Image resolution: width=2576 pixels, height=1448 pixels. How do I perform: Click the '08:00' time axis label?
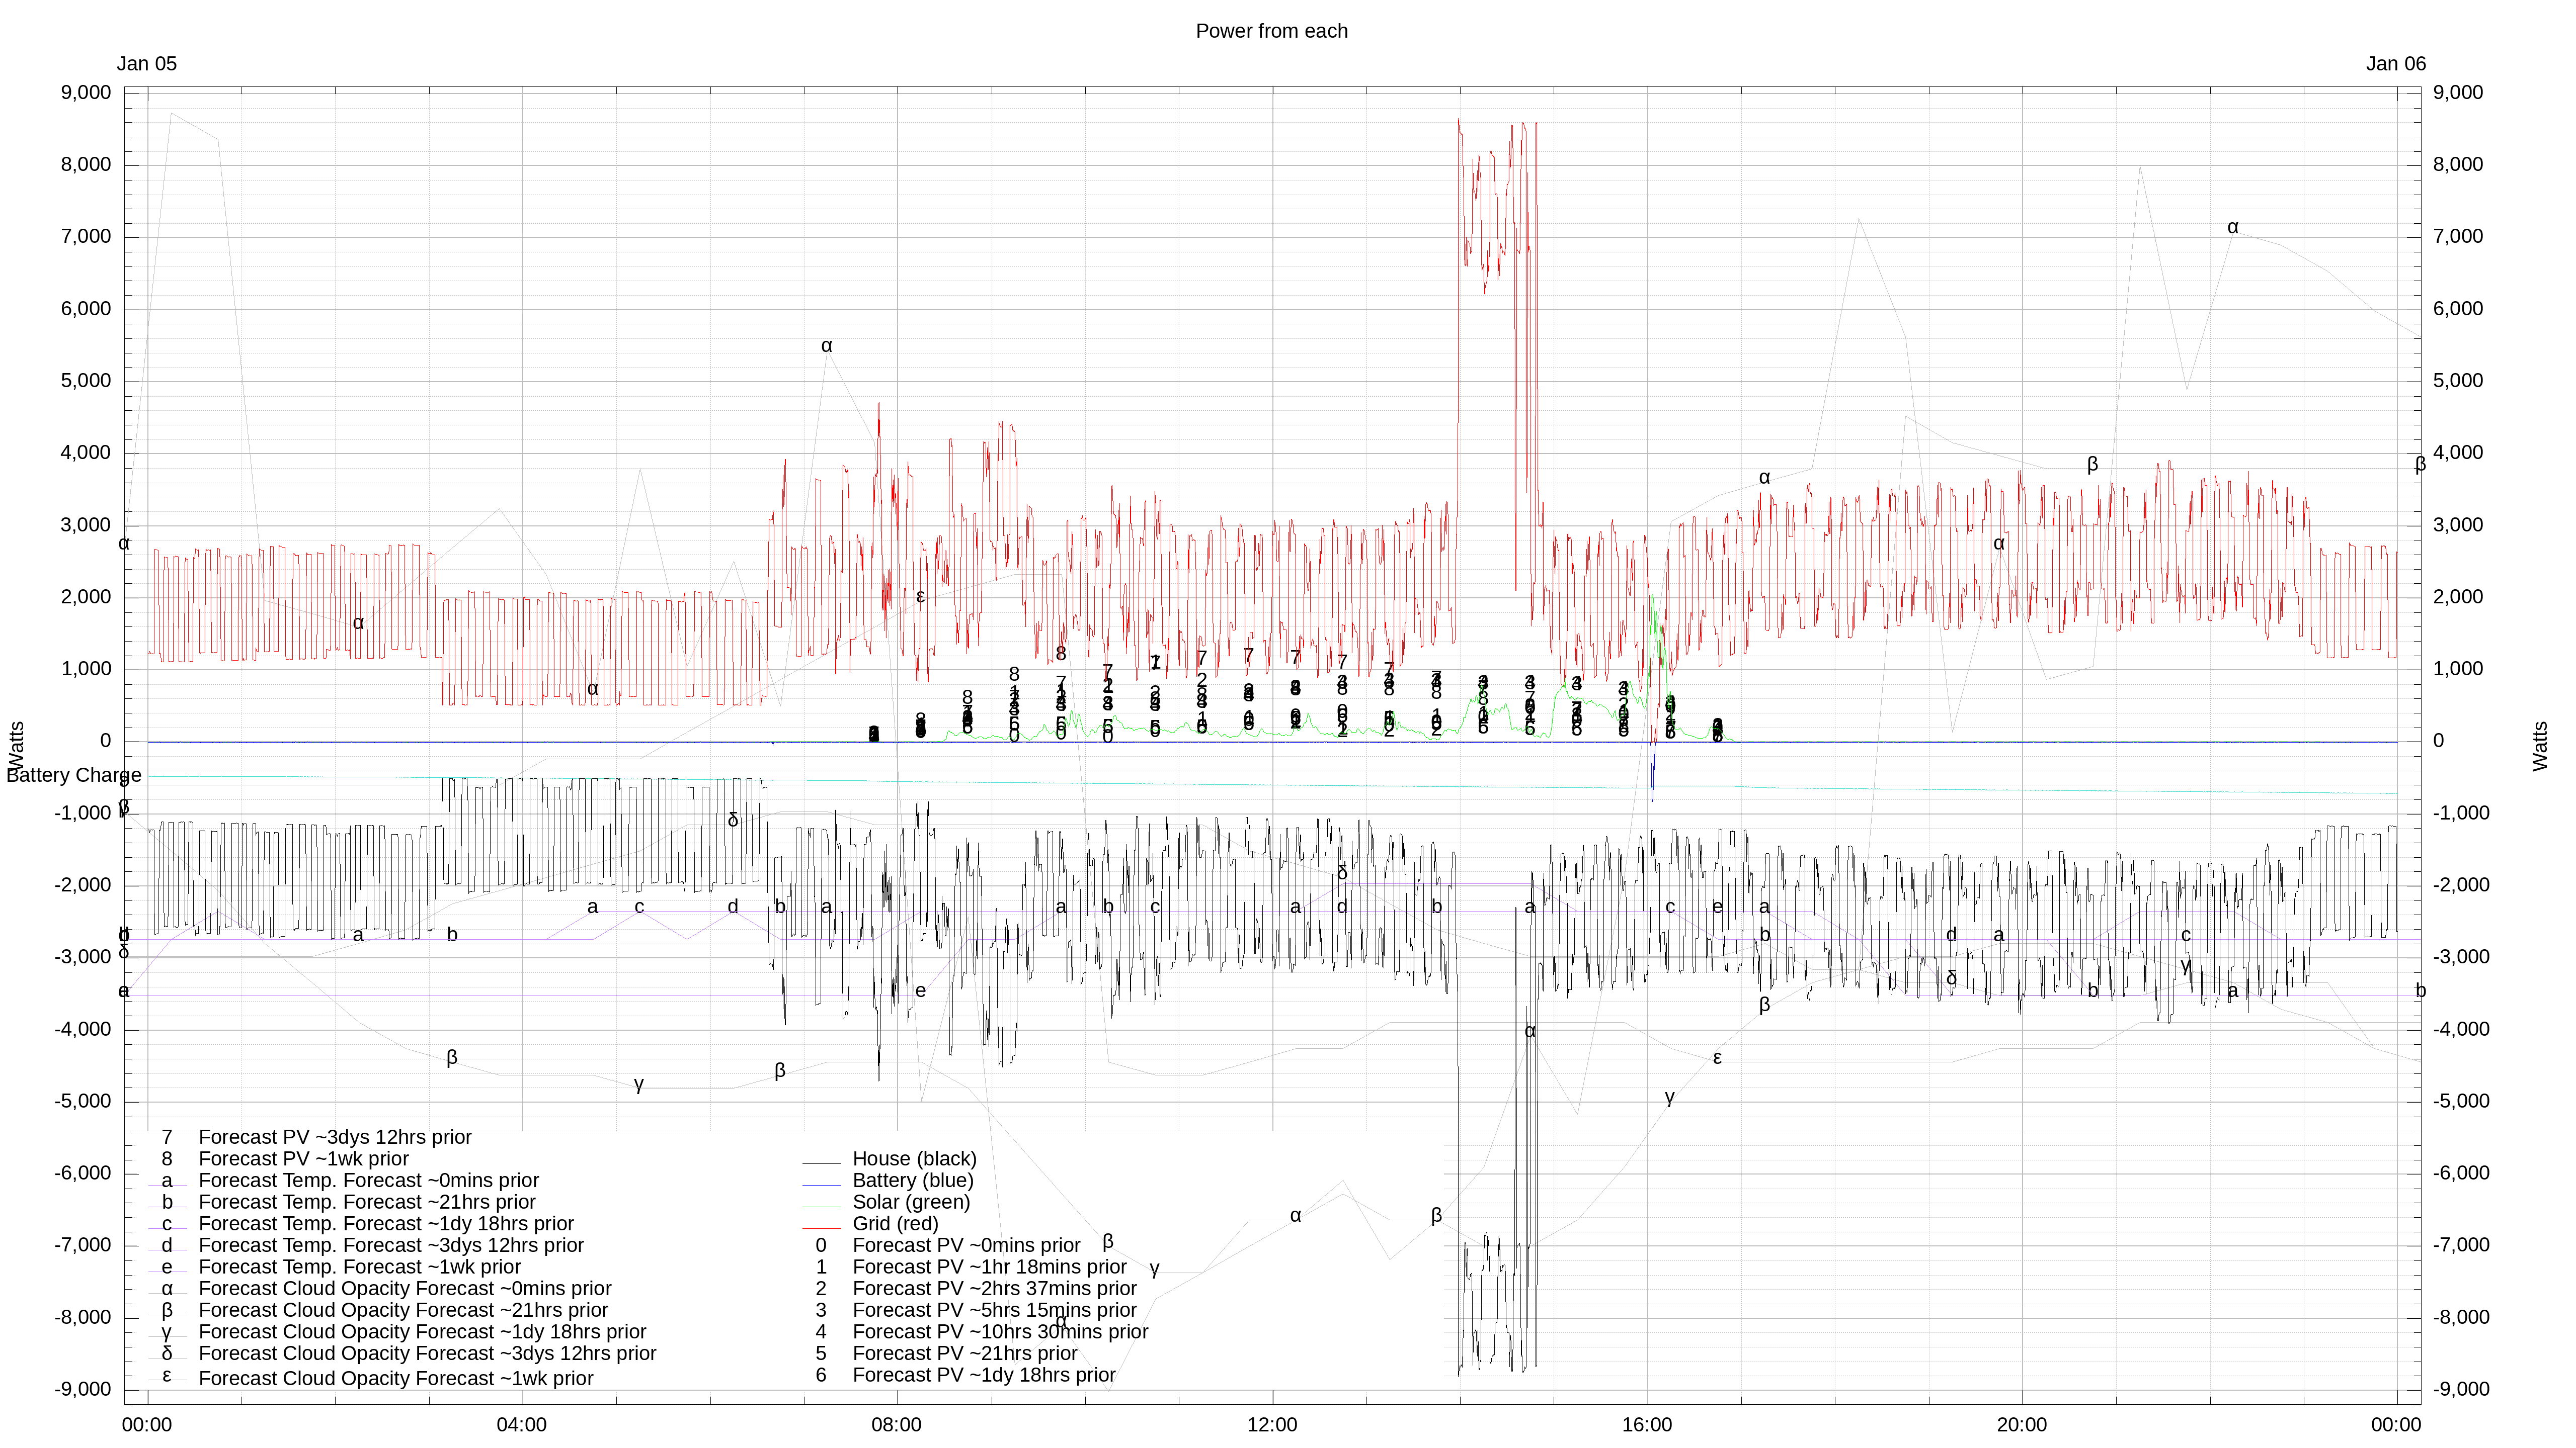coord(896,1425)
